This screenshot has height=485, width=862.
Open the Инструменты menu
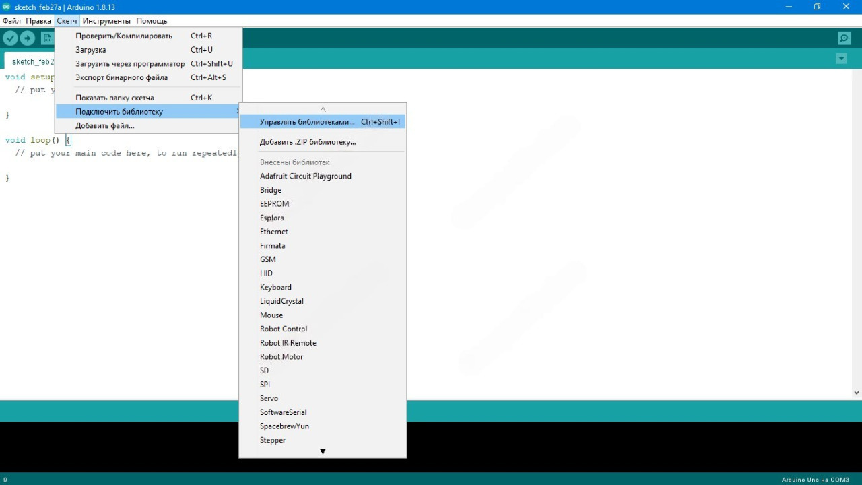[x=106, y=21]
